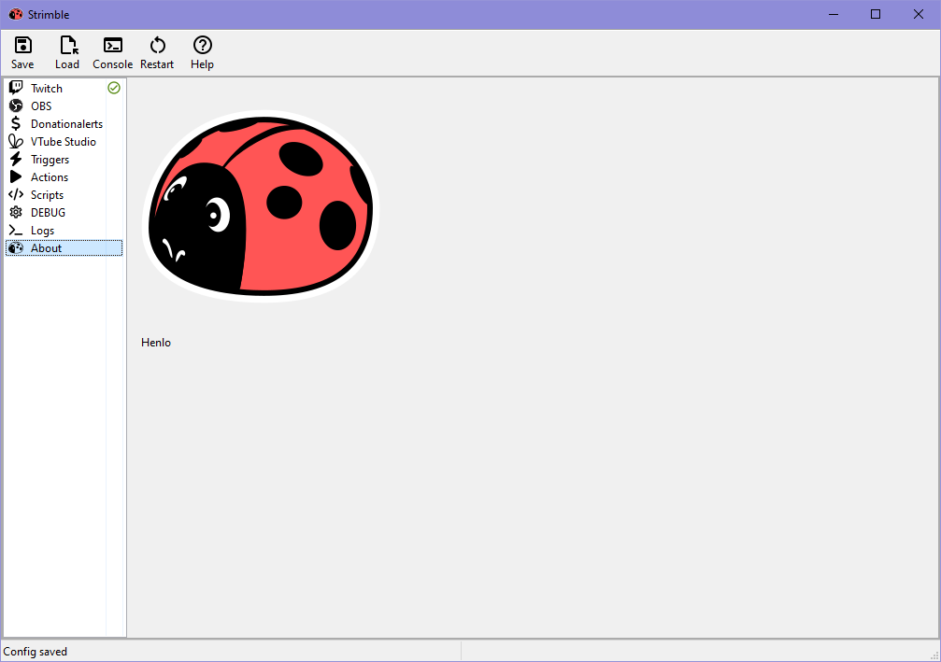Click the ladybug logo image
The image size is (941, 662).
(261, 207)
